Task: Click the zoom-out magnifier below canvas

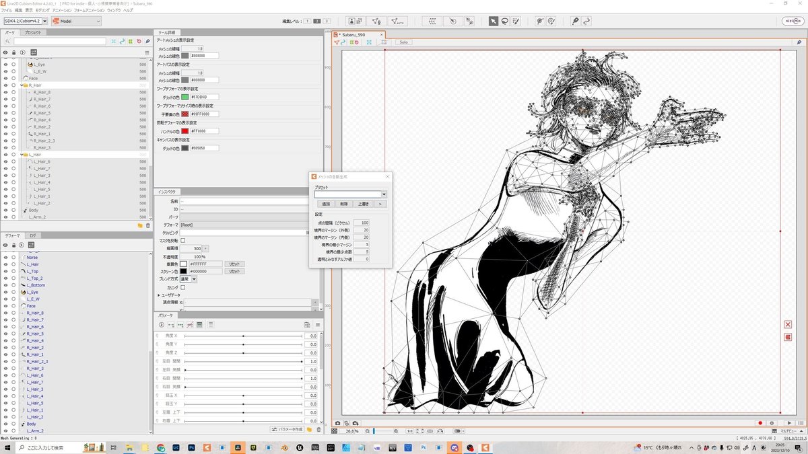Action: (x=368, y=430)
